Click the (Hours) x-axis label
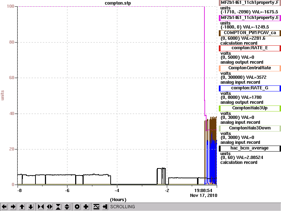281x211 pixels. click(118, 200)
